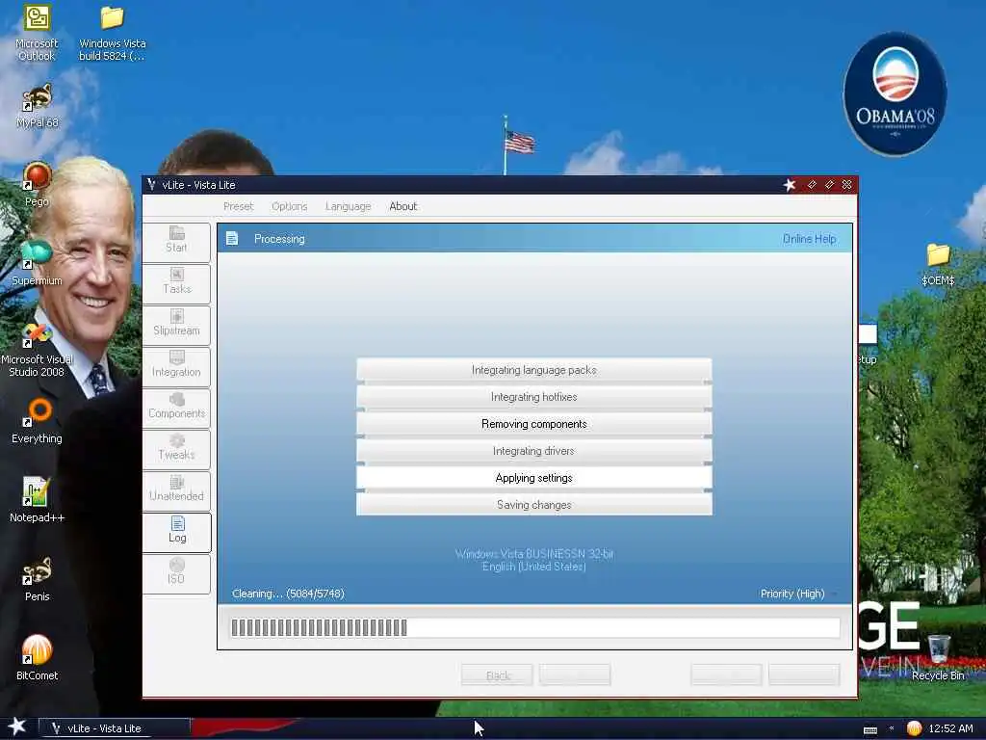
Task: Click the Online Help link
Action: (809, 239)
